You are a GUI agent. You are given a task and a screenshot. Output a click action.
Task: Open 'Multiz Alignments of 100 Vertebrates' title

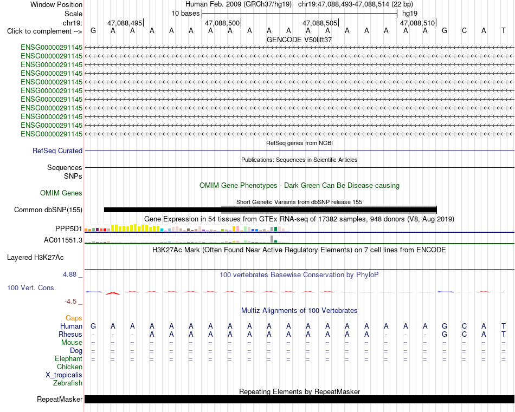coord(299,310)
